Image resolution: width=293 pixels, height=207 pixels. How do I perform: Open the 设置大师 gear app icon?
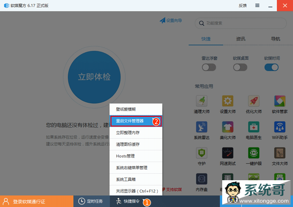click(228, 101)
